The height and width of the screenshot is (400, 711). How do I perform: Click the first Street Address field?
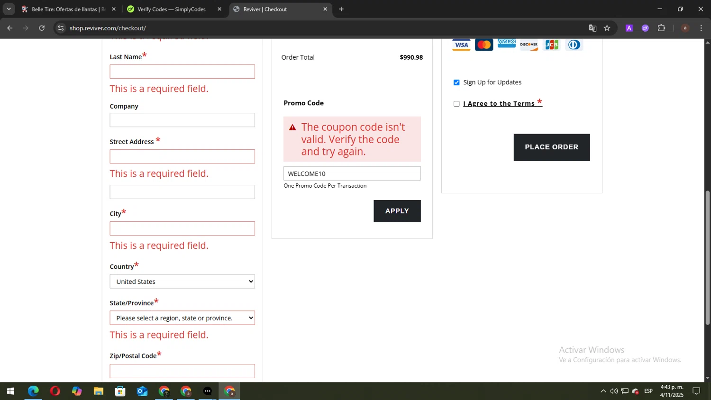click(x=182, y=156)
